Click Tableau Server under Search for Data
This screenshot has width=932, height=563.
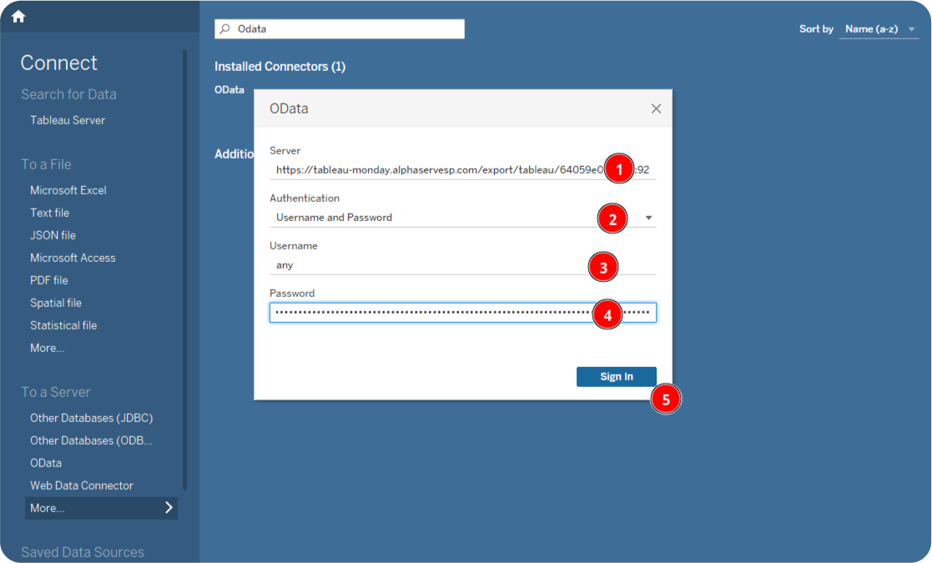(68, 119)
